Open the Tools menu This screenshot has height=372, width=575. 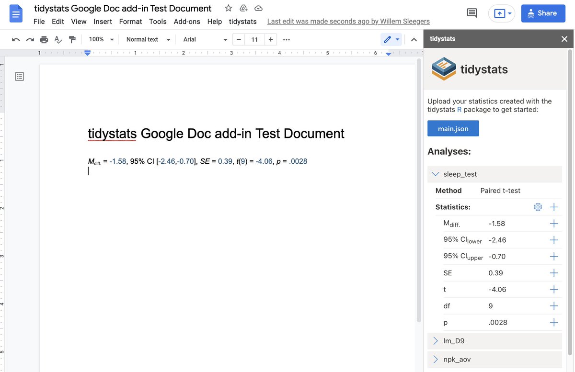pos(158,22)
